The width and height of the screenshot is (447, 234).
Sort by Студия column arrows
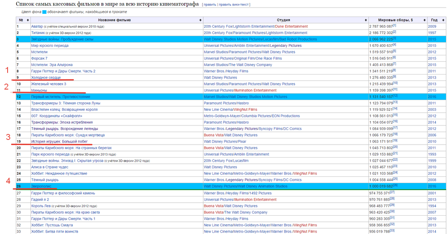[366, 20]
